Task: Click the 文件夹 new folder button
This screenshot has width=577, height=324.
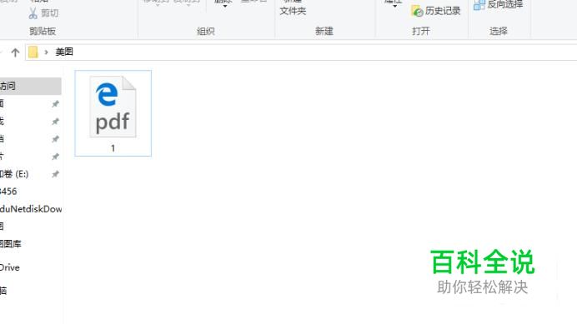Action: 293,11
